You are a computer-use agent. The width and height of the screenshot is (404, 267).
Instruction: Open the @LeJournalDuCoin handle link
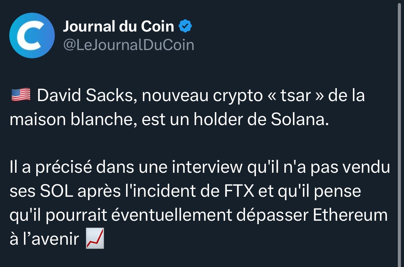(128, 45)
